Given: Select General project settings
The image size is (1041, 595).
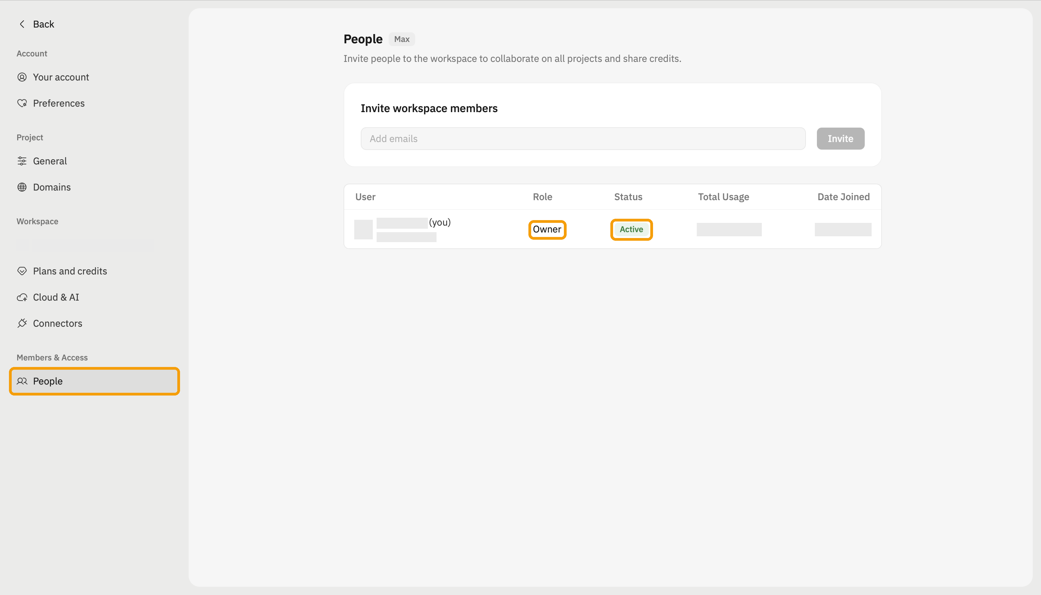Looking at the screenshot, I should pyautogui.click(x=50, y=161).
